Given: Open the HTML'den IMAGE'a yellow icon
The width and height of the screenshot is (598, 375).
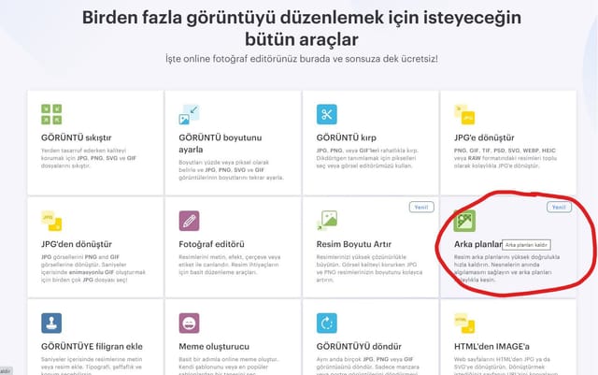Looking at the screenshot, I should point(464,323).
